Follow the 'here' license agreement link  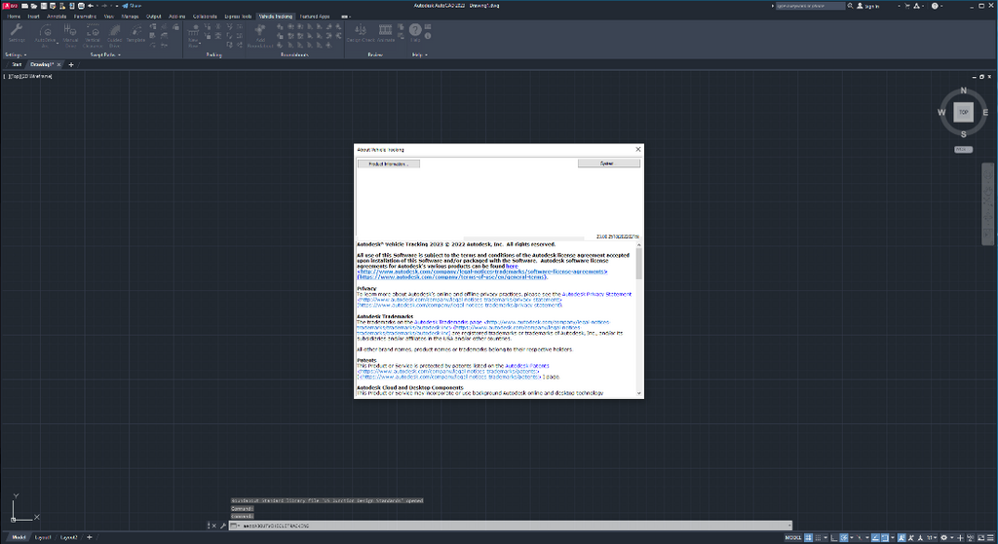tap(512, 267)
